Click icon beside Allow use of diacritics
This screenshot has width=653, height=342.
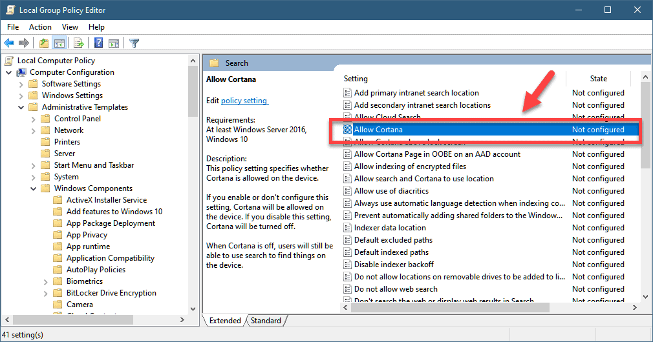(x=347, y=191)
